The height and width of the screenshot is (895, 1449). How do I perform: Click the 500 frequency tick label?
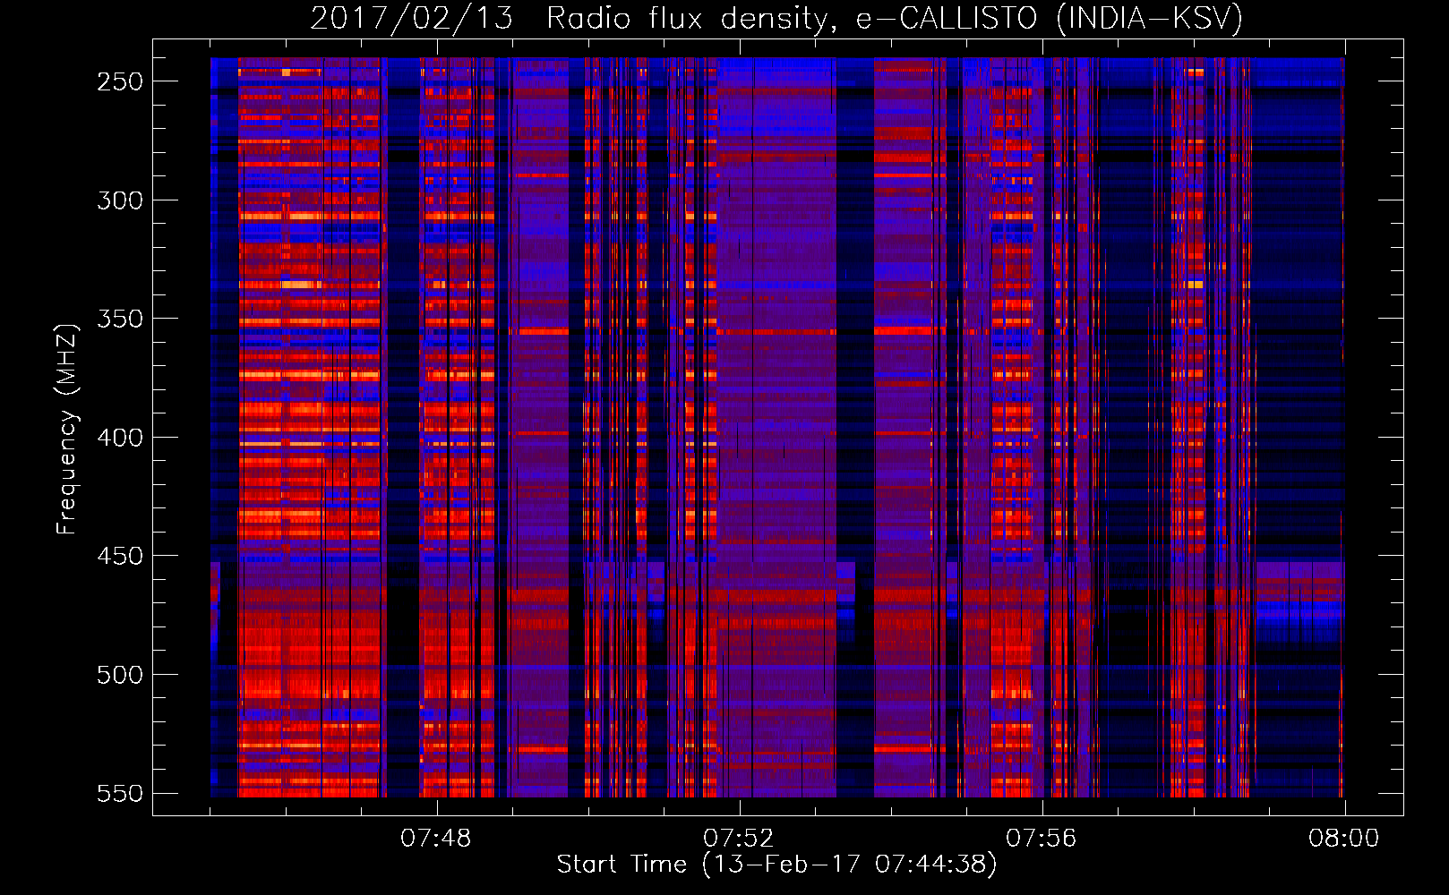point(120,675)
